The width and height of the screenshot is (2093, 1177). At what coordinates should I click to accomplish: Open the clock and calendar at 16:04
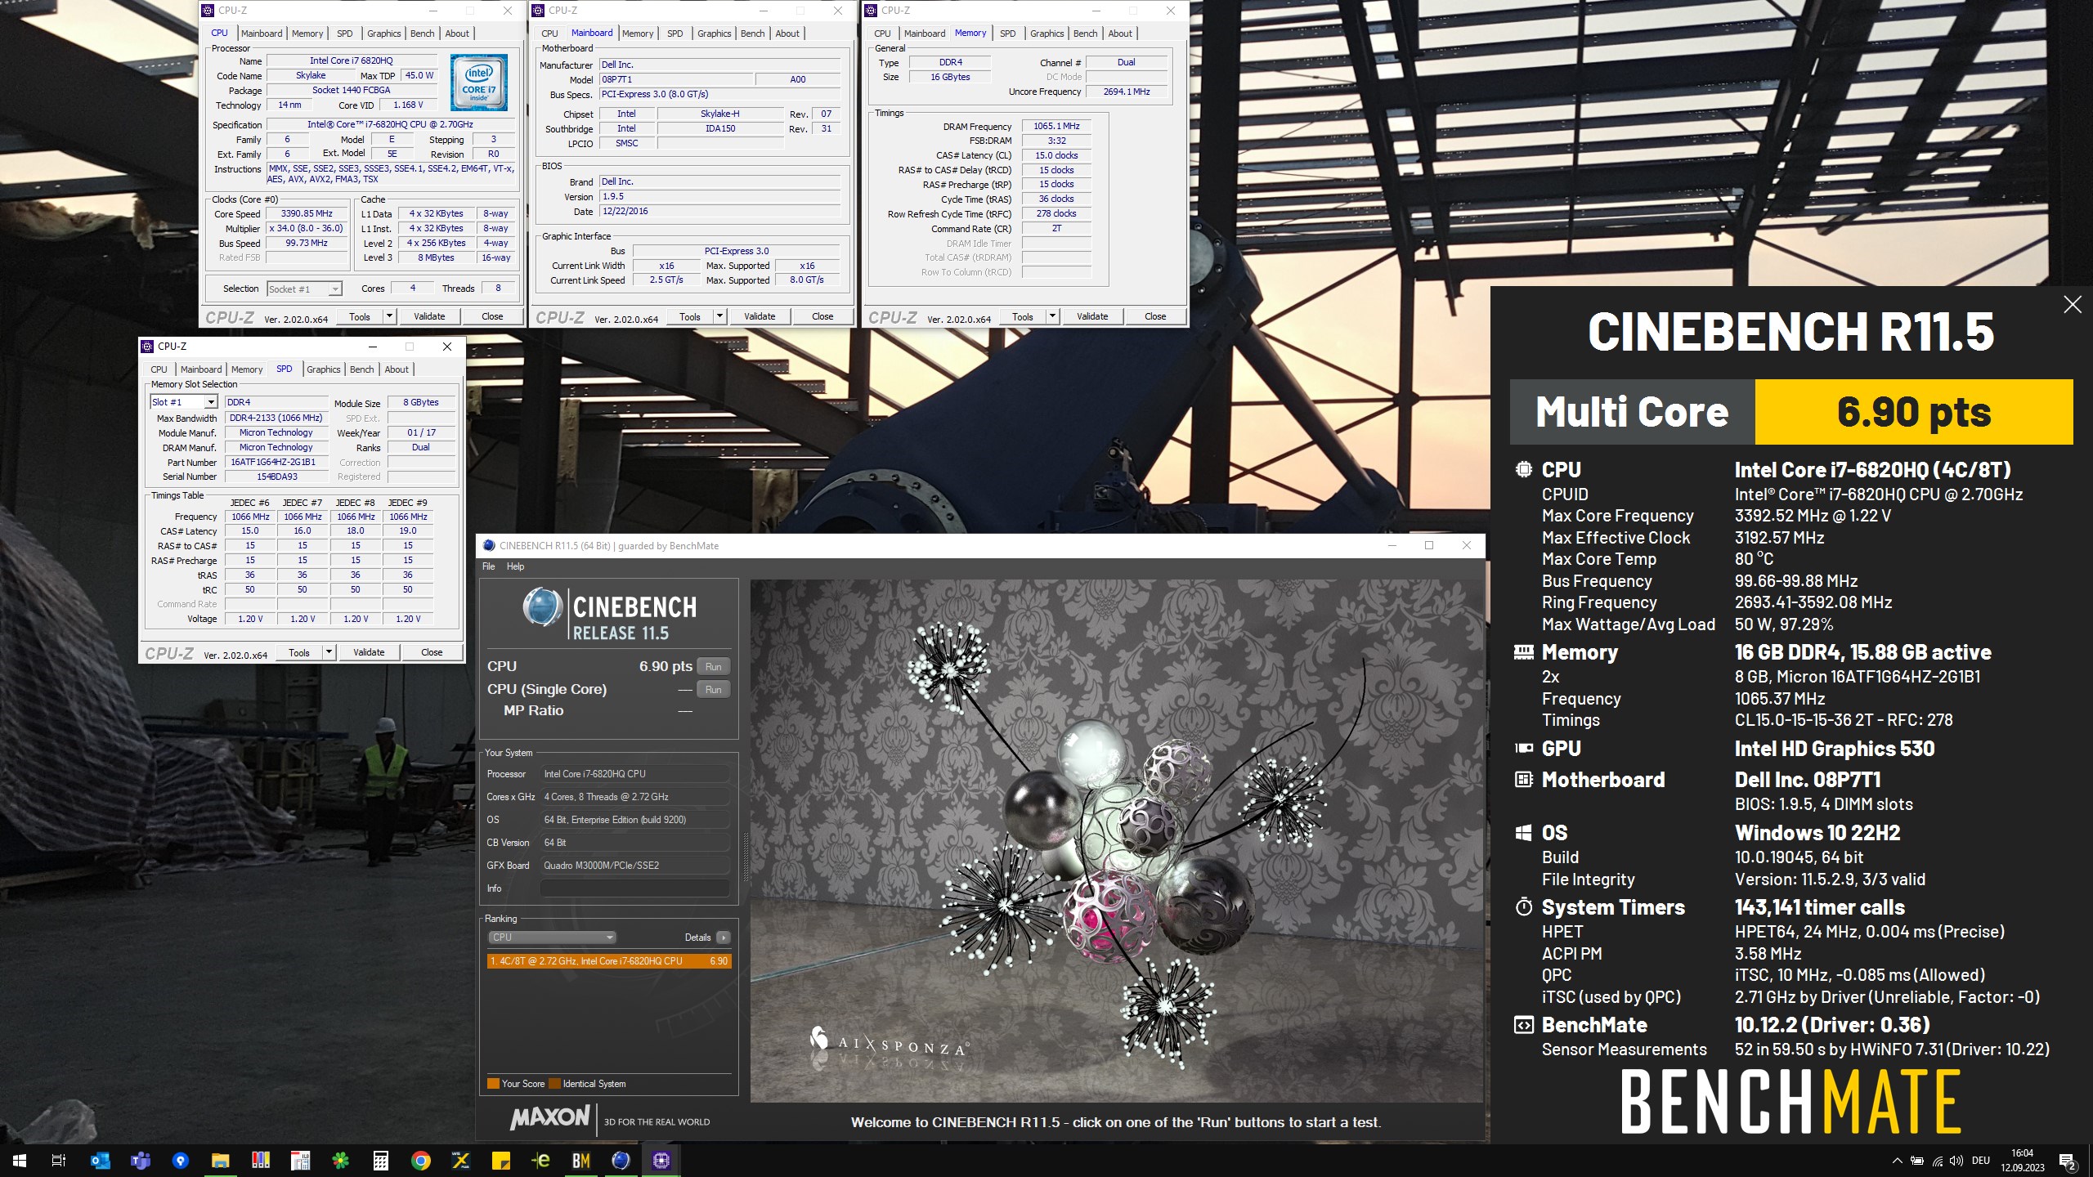pos(2023,1161)
